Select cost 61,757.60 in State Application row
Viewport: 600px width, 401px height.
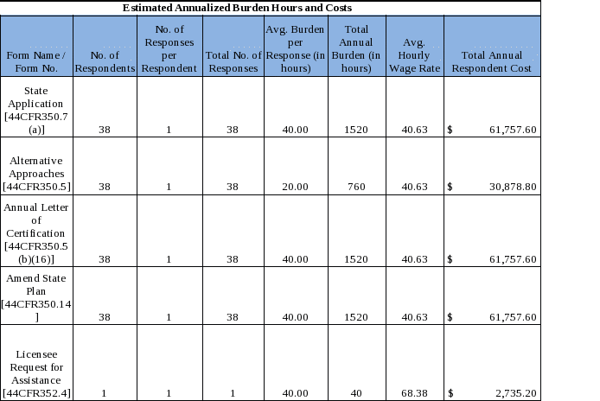[x=513, y=130]
